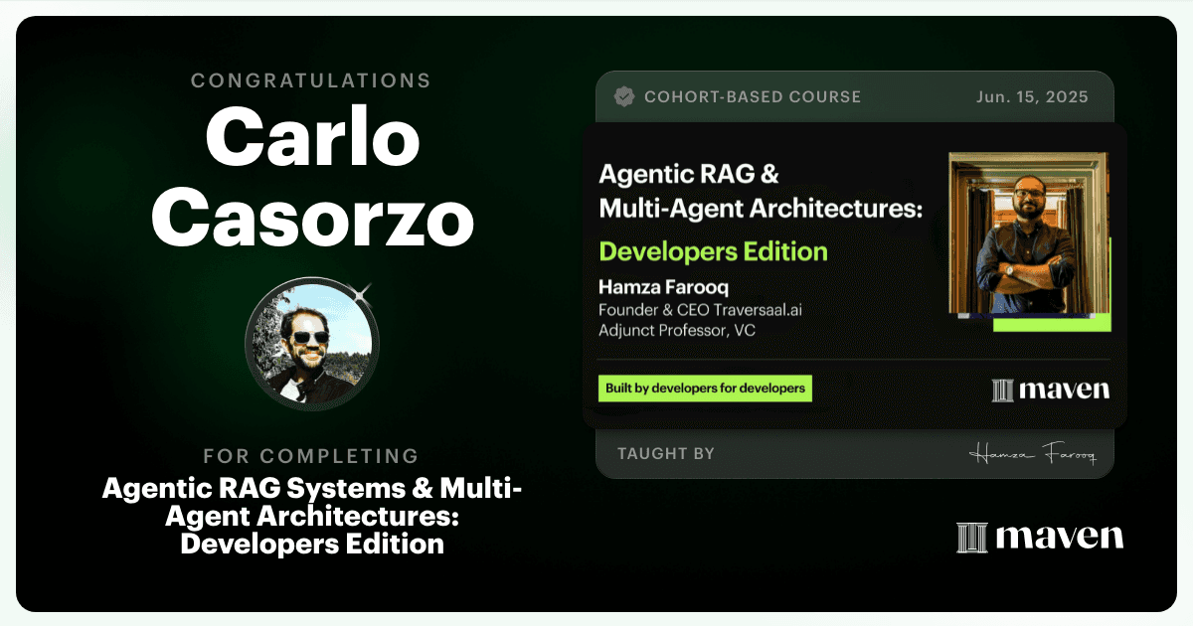Click the green 'Developers Edition' heading
The image size is (1193, 626).
(x=713, y=251)
